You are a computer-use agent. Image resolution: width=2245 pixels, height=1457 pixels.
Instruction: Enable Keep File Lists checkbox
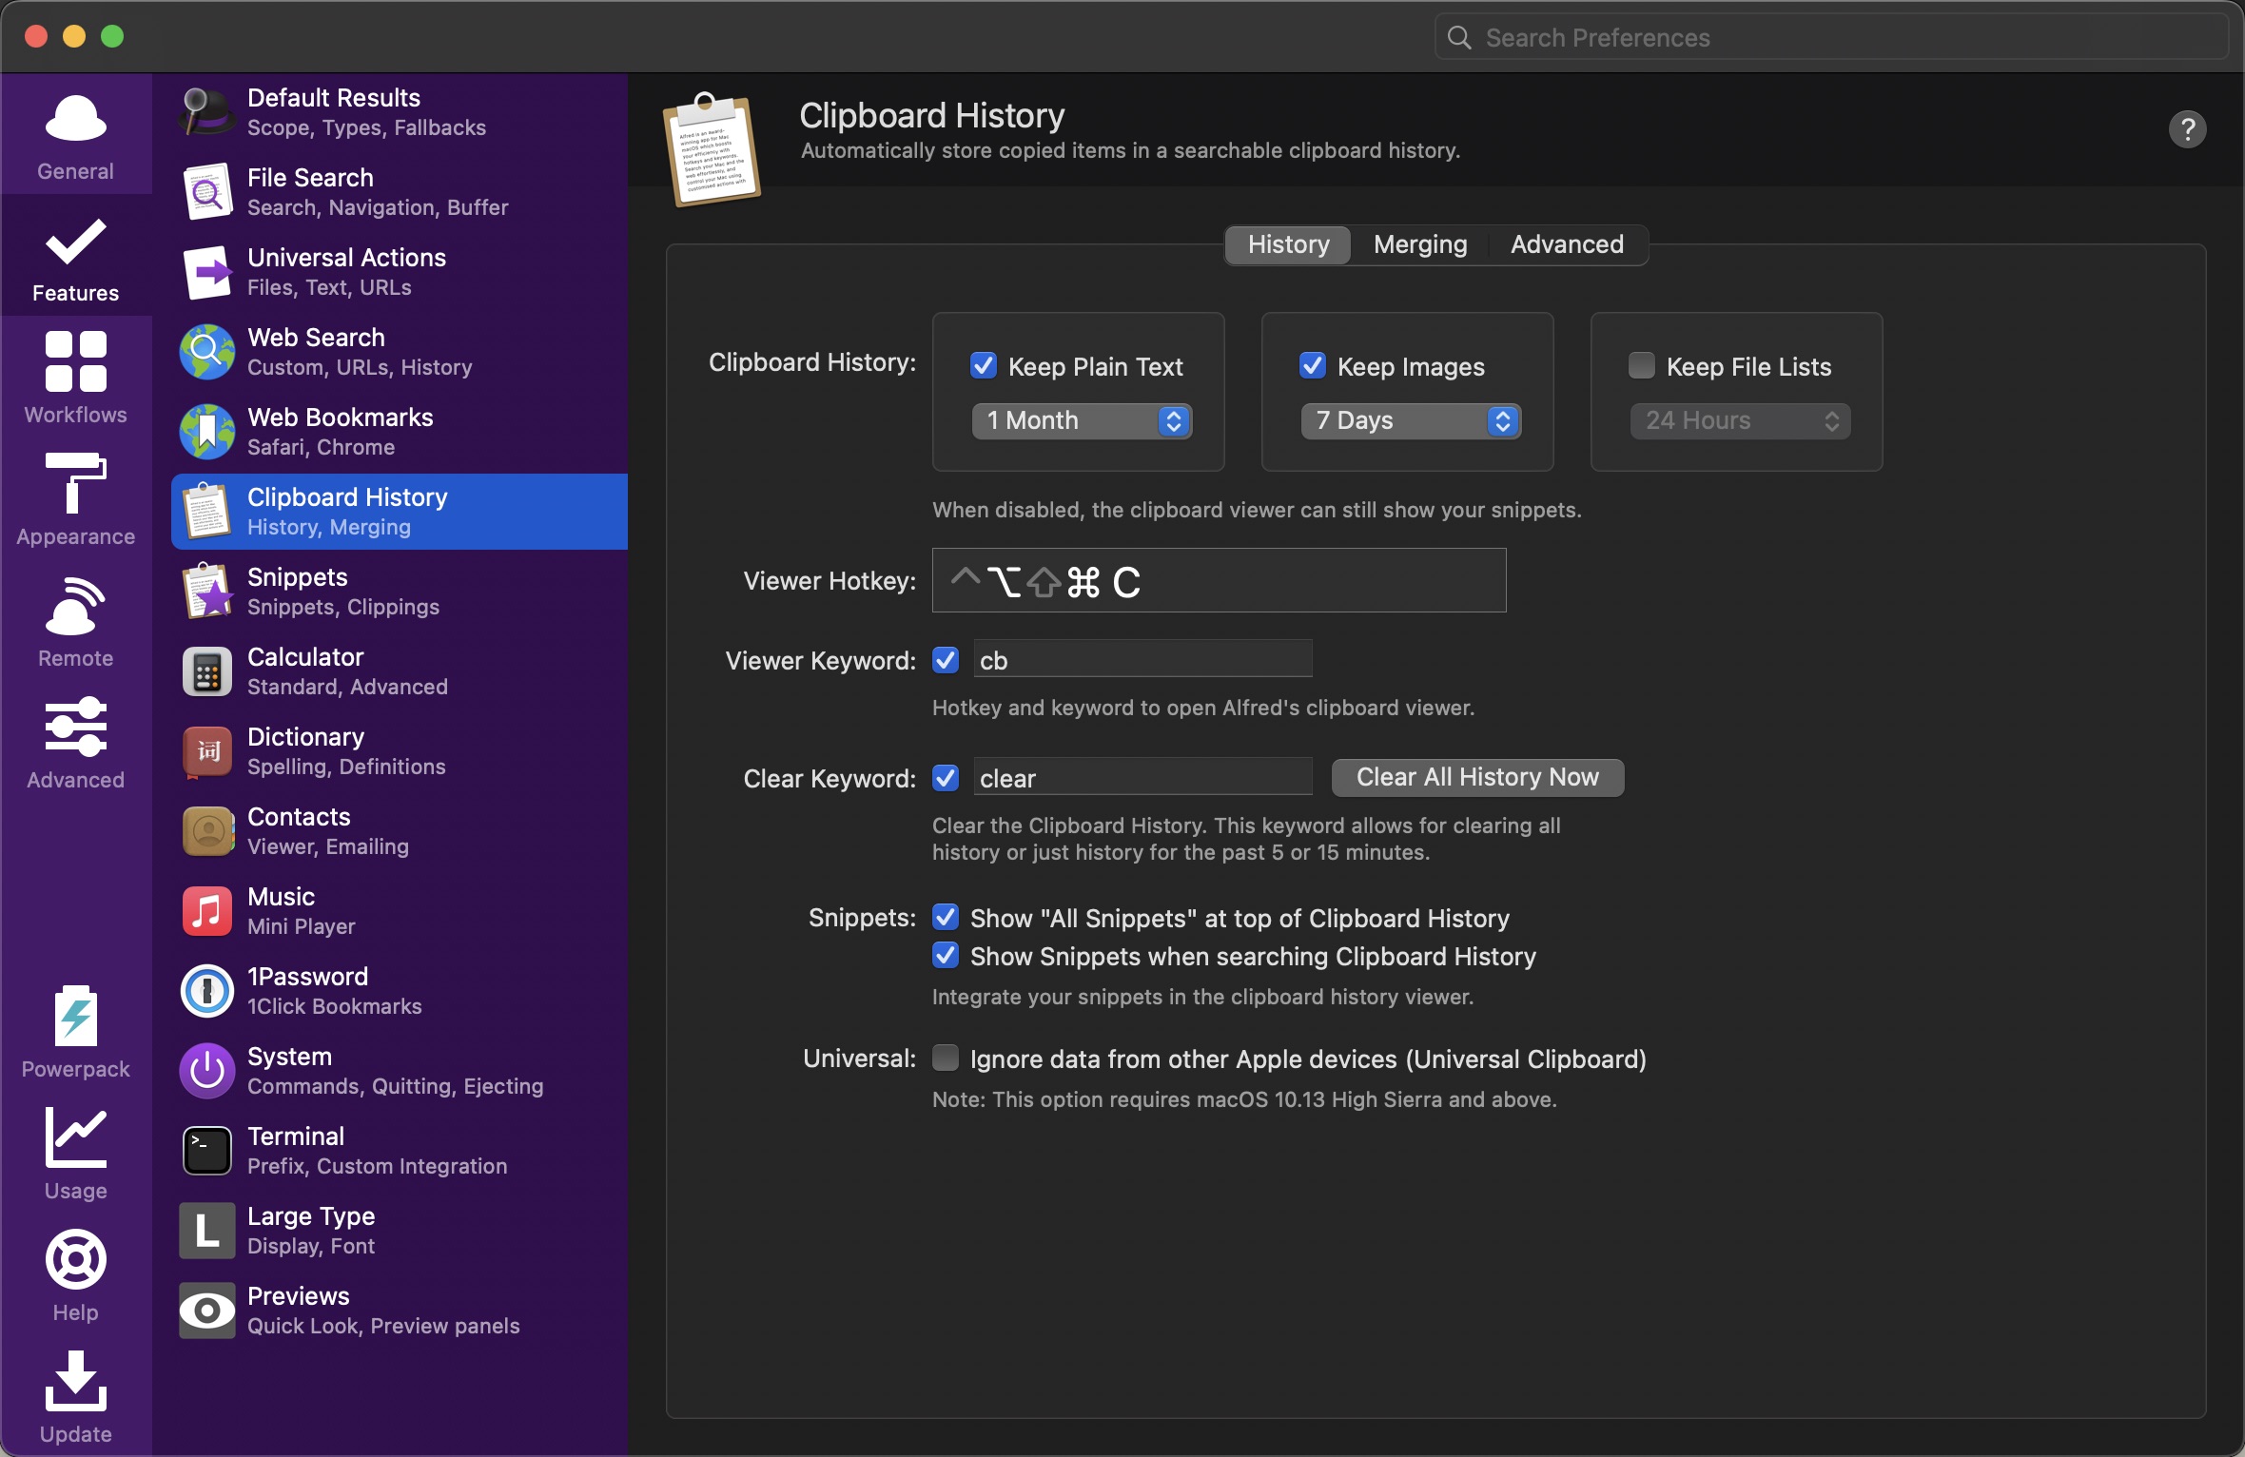pos(1641,366)
